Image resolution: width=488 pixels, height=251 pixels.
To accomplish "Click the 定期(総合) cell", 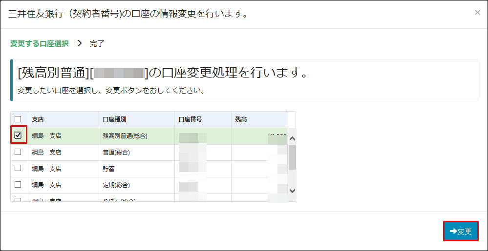I will tap(137, 185).
